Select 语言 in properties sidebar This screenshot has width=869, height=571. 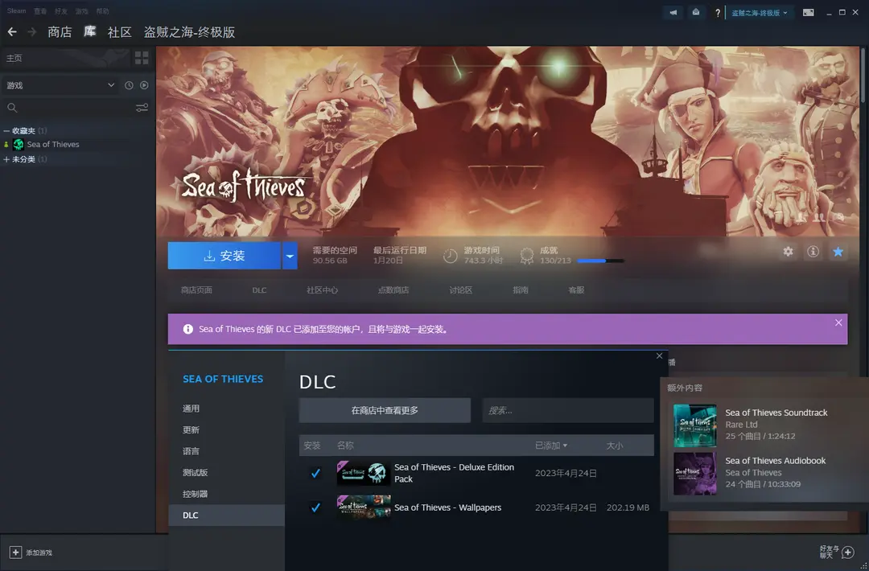(x=192, y=451)
